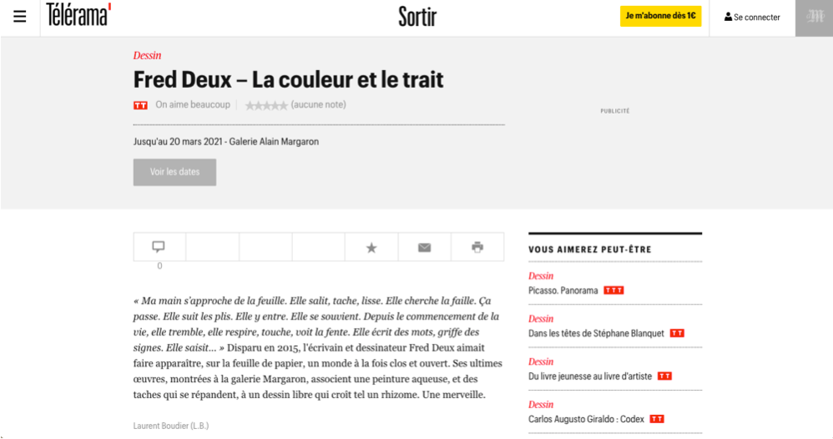The image size is (833, 439).
Task: Add to favorites with the star icon
Action: [371, 247]
